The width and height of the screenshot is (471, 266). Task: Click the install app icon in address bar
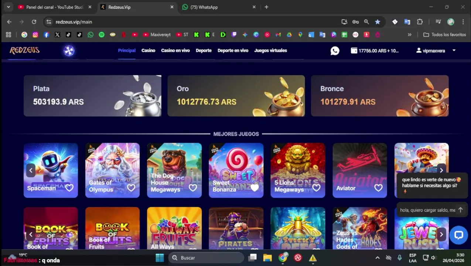(344, 22)
